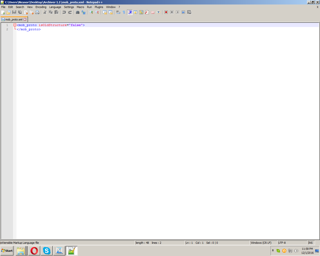Open Skype from the taskbar
Viewport: 320px width, 256px height.
pyautogui.click(x=47, y=251)
